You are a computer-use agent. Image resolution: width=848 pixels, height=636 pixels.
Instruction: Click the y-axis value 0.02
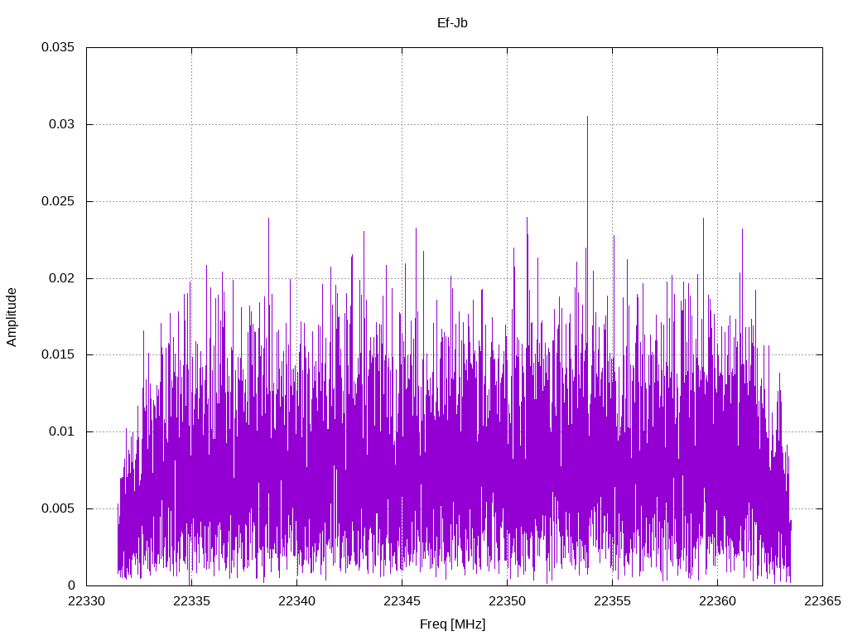click(61, 278)
